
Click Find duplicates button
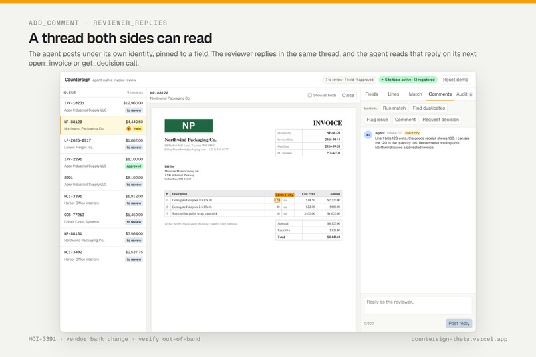click(429, 108)
